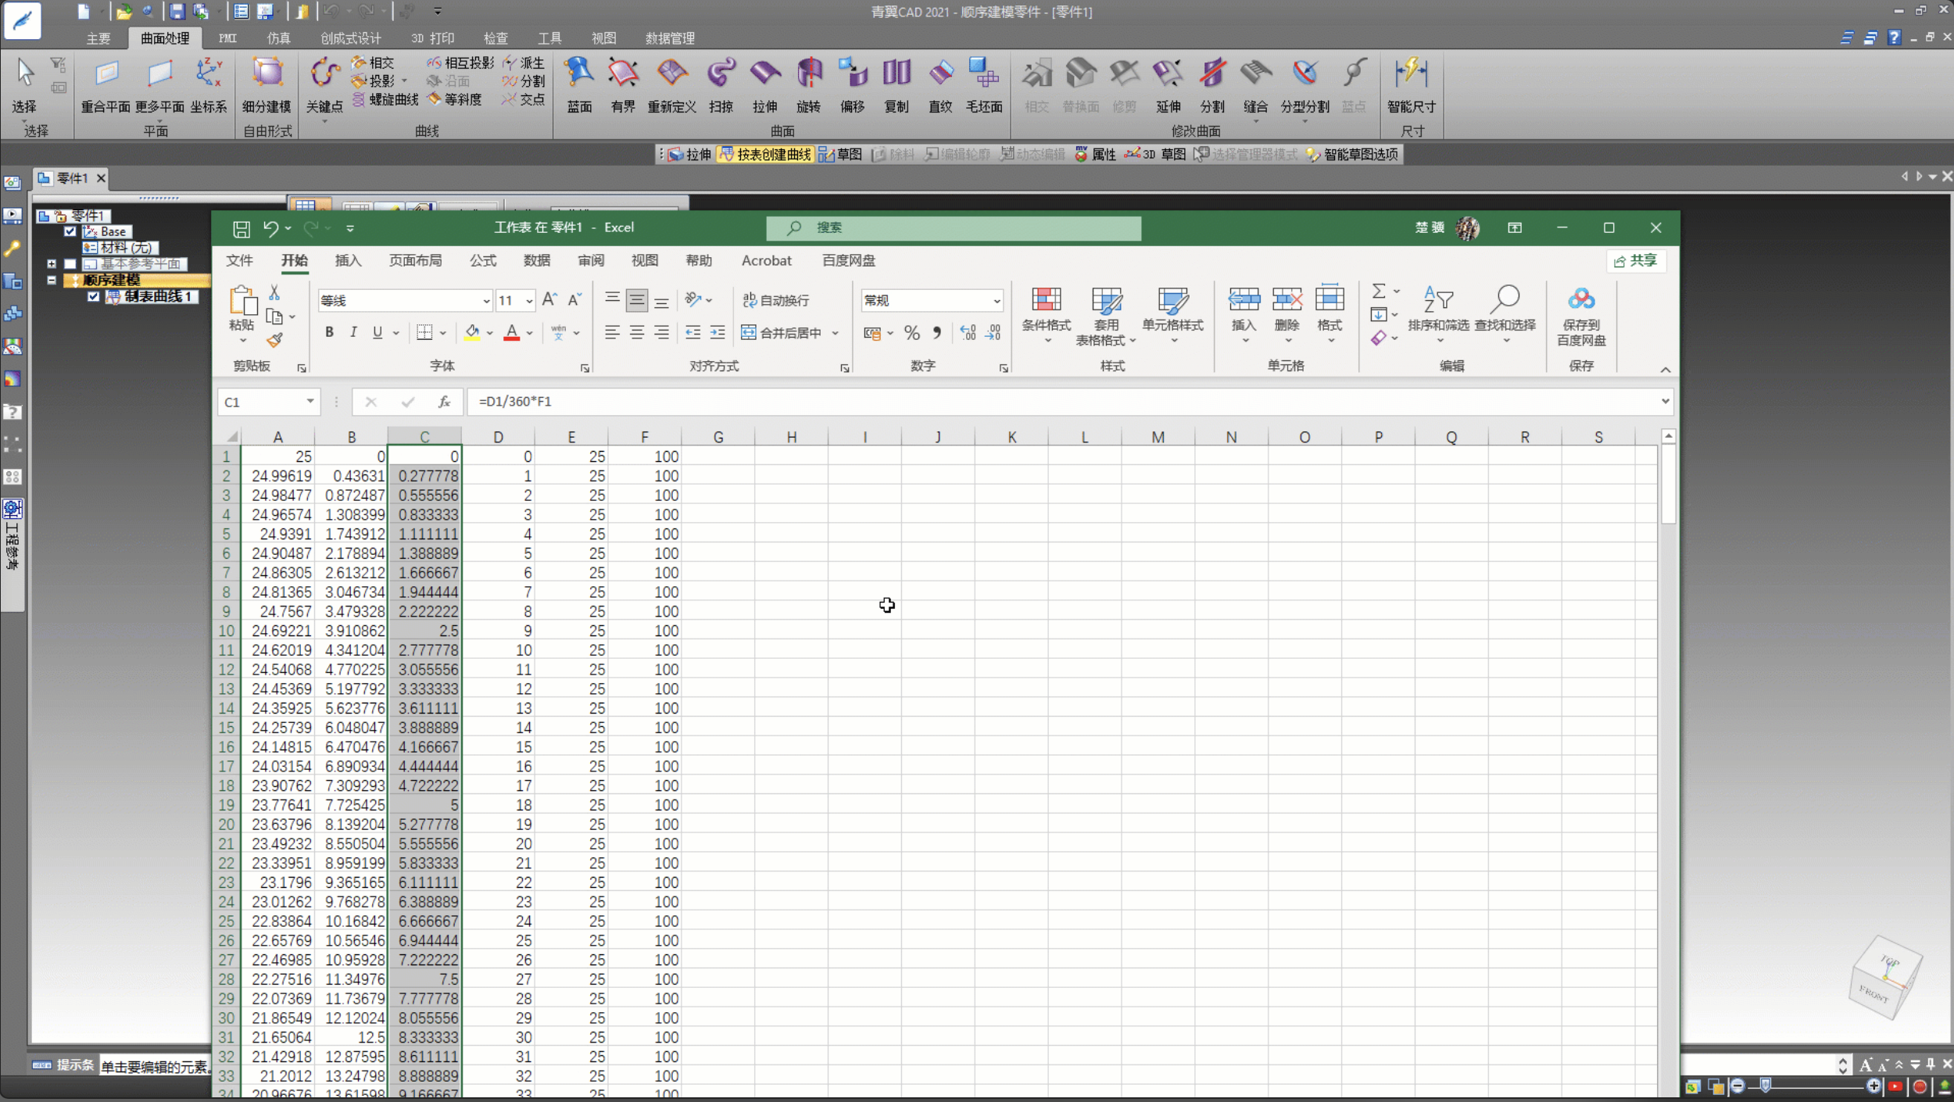
Task: Click 智能草图选项 in command bar
Action: [x=1352, y=155]
